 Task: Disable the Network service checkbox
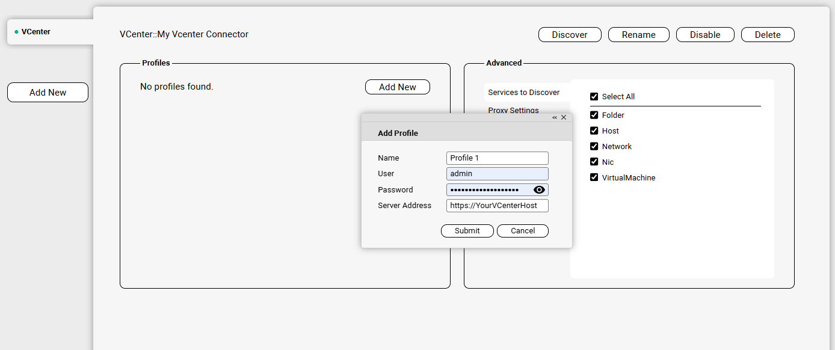(594, 147)
